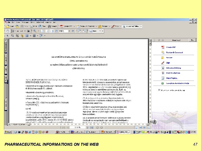This screenshot has height=151, width=201.
Task: Choose the Zoom In magnifier tool
Action: click(35, 31)
